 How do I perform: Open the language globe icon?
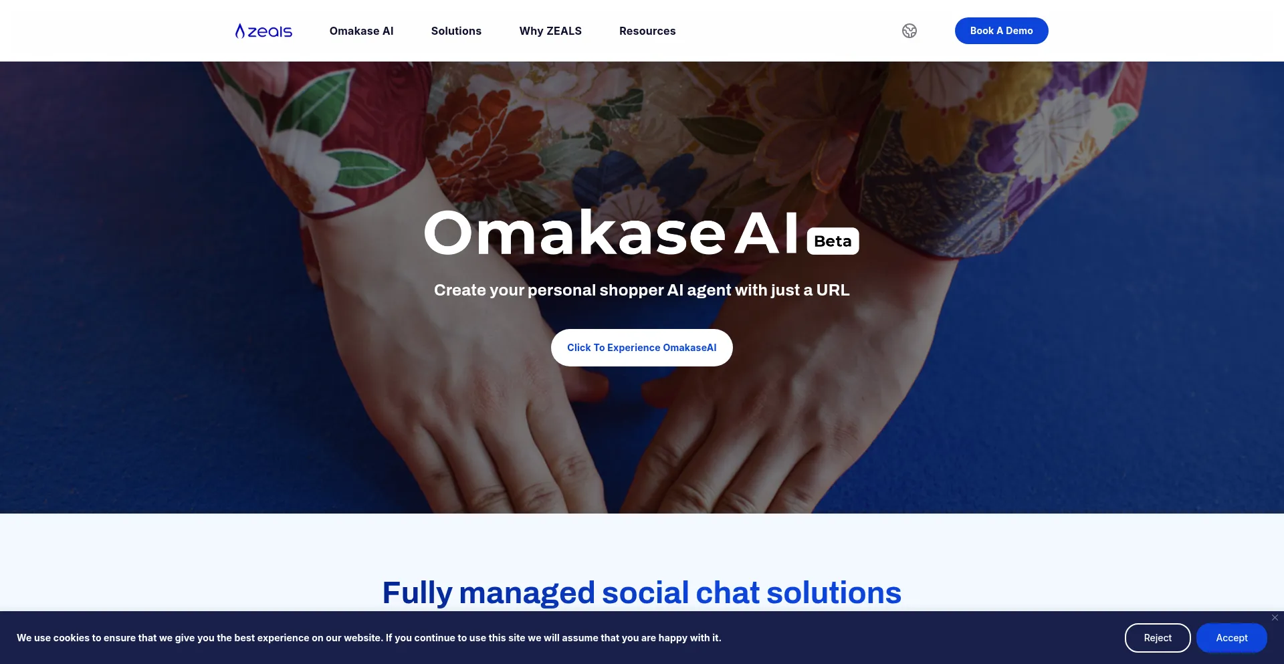click(909, 31)
